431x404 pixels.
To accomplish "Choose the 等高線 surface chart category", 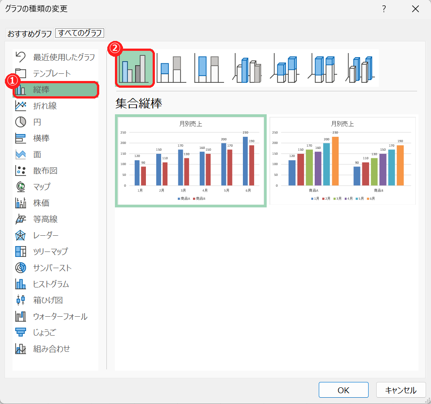I will [55, 219].
